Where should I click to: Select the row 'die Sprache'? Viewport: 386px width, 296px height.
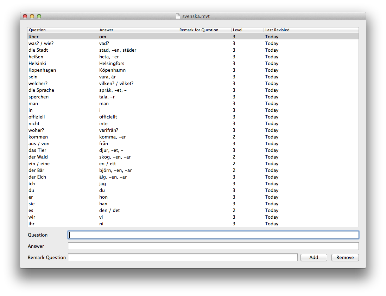[193, 90]
